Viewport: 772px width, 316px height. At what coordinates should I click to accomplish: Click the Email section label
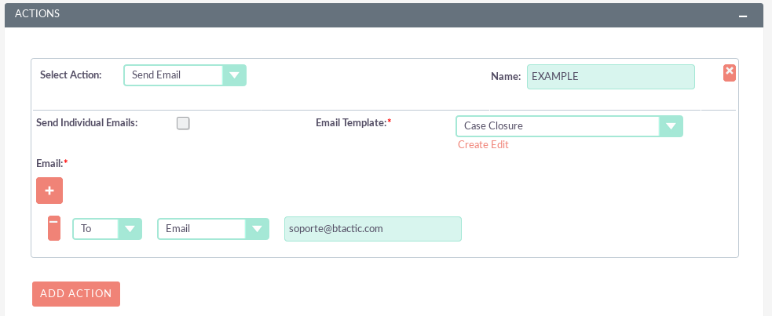tap(49, 163)
